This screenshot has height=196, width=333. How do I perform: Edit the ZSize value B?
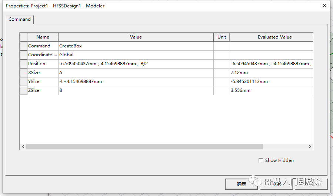pos(136,91)
